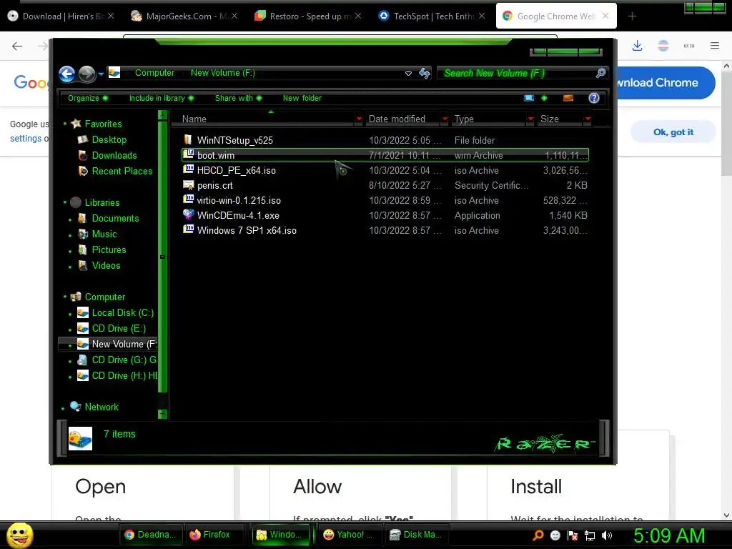Open CD Drive (H:) in navigation pane
The height and width of the screenshot is (549, 732).
coord(124,376)
